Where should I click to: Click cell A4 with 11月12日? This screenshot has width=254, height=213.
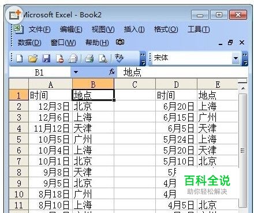(x=50, y=128)
